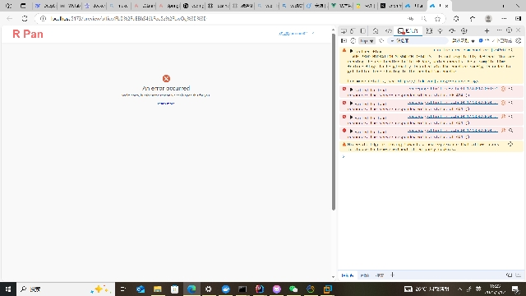
Task: Click the source link of second error
Action: 453,103
